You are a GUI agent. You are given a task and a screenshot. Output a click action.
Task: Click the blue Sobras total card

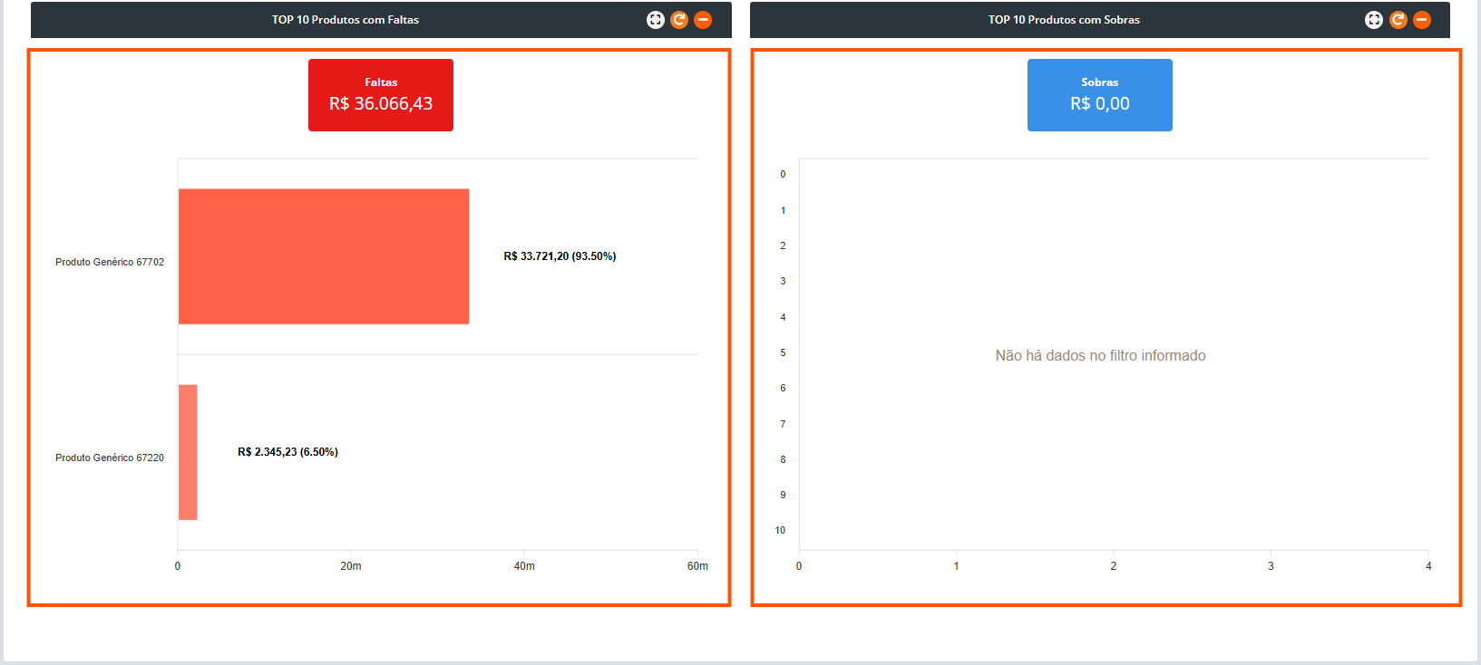coord(1099,95)
